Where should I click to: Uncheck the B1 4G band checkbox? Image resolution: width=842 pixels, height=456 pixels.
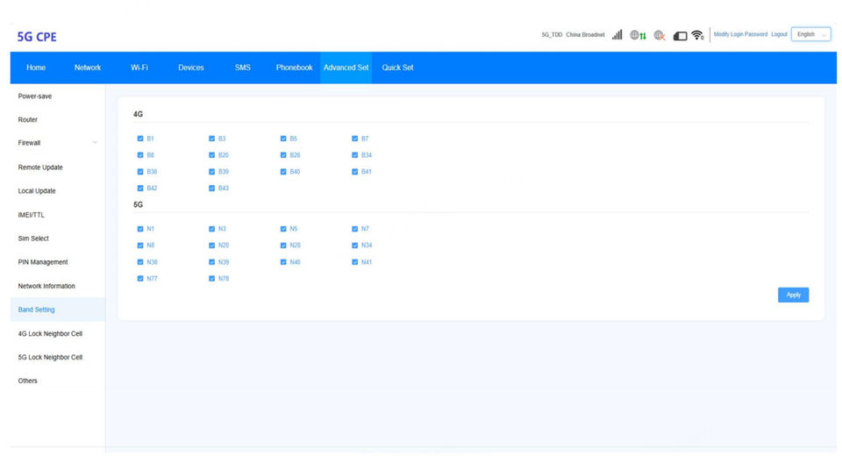pyautogui.click(x=140, y=139)
